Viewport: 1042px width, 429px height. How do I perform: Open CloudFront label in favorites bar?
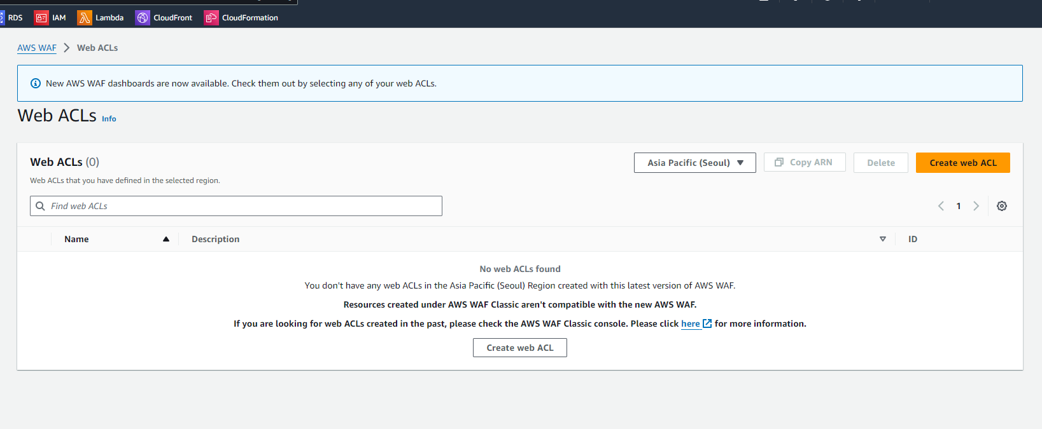coord(172,18)
